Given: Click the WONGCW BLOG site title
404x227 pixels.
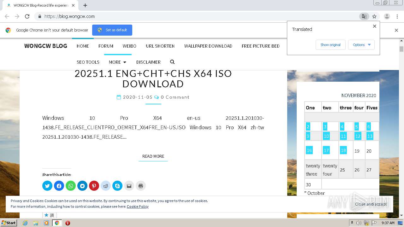Looking at the screenshot, I should pyautogui.click(x=46, y=46).
